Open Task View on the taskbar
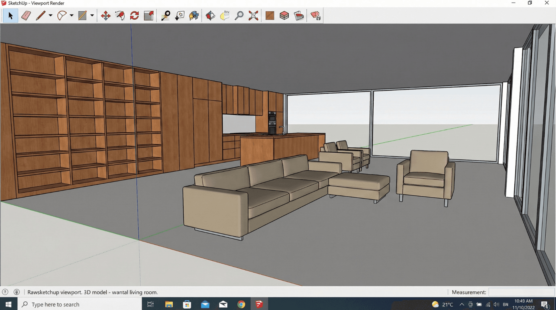 point(150,304)
